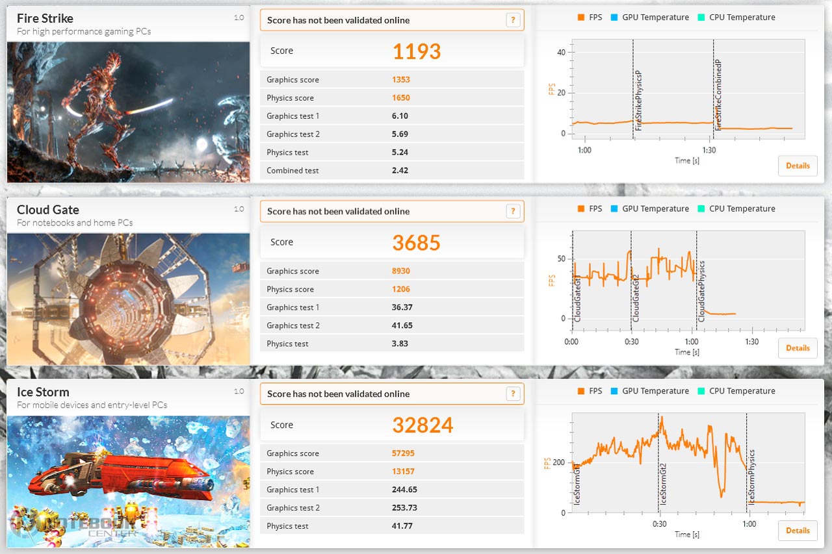Toggle FPS series in Cloud Gate legend
832x554 pixels.
590,208
